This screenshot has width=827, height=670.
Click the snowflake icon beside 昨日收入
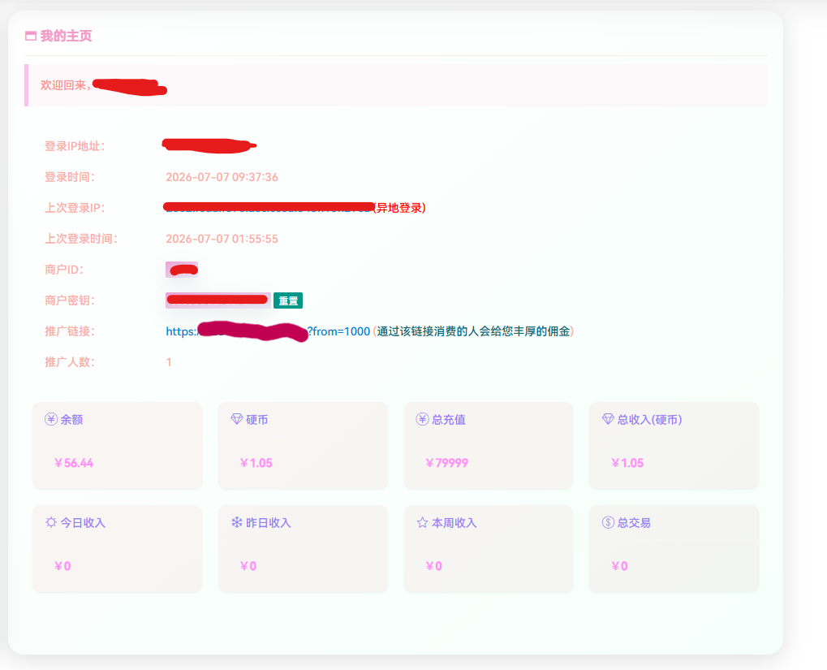click(x=237, y=522)
